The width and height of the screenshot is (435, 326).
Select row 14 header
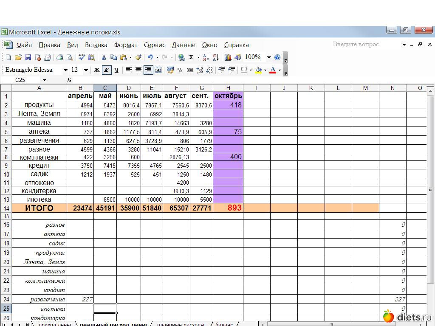click(6, 208)
